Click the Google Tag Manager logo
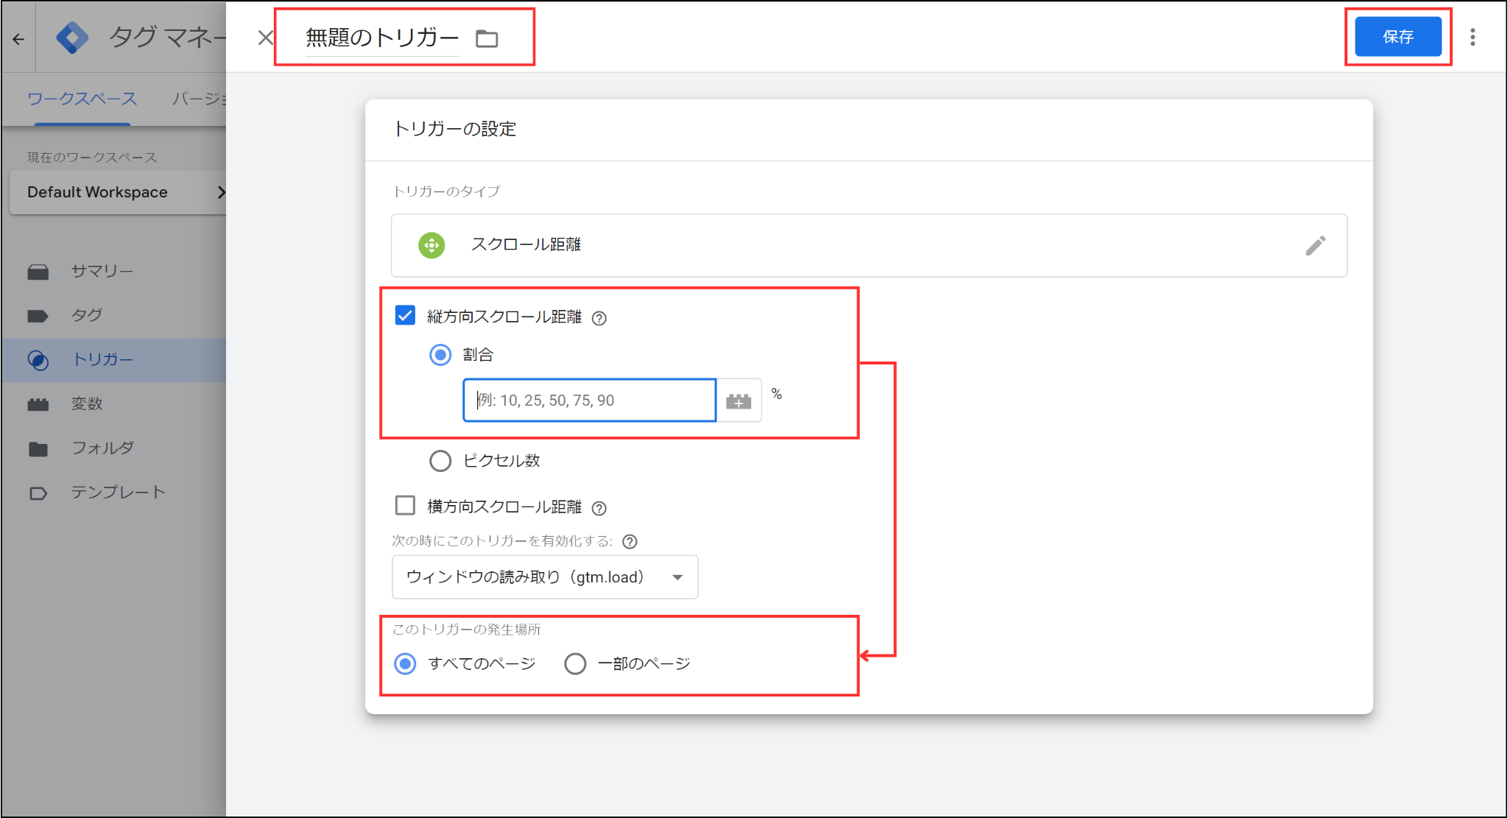Viewport: 1508px width, 818px height. [x=72, y=38]
